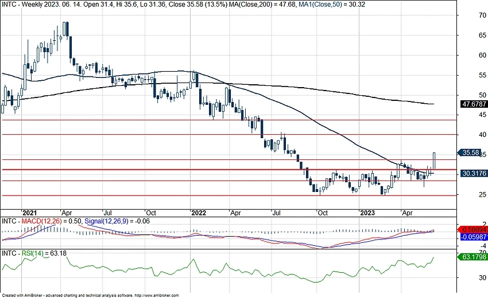This screenshot has width=488, height=298.
Task: Select the RSI(14) = 63.18 indicator label
Action: [44, 253]
